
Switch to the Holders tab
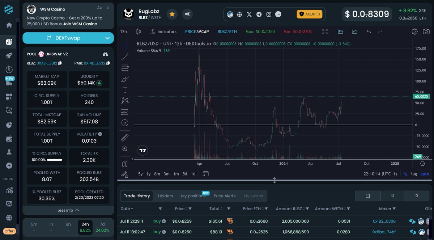coord(165,196)
